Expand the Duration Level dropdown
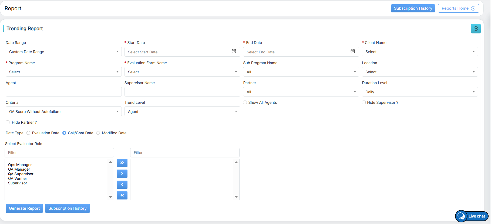The height and width of the screenshot is (224, 491). (420, 92)
